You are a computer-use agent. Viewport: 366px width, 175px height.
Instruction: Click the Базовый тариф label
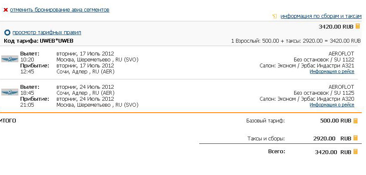[x=266, y=121]
